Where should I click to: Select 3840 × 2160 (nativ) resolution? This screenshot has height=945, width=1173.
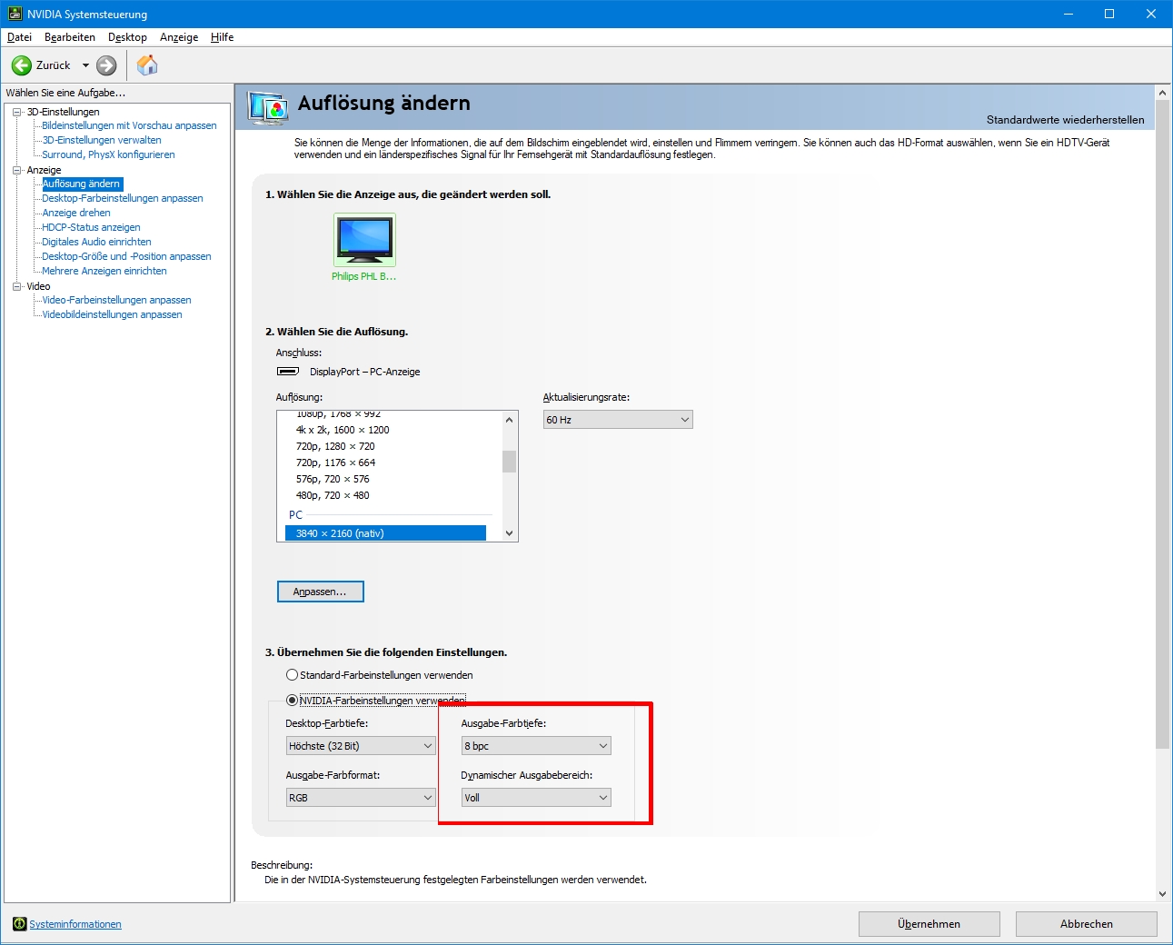pos(385,533)
